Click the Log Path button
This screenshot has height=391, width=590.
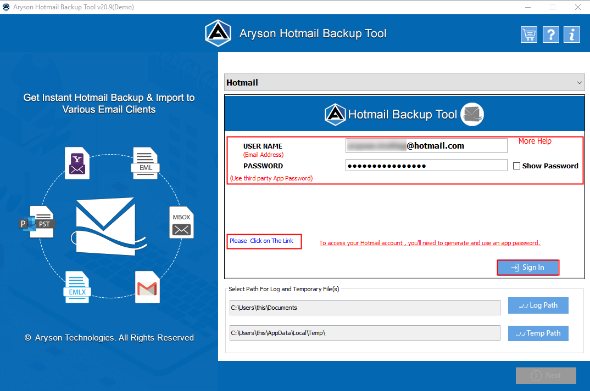coord(538,305)
